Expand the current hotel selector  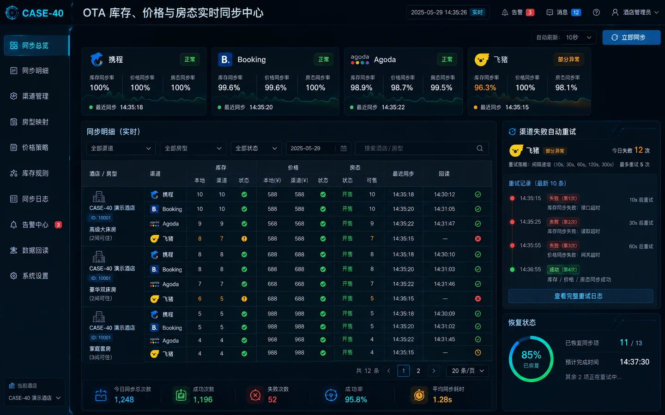pos(34,398)
